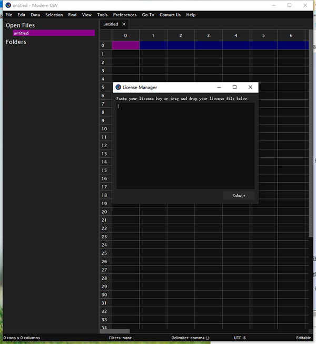Click the UTF-8 encoding indicator
The image size is (316, 344).
(x=240, y=338)
